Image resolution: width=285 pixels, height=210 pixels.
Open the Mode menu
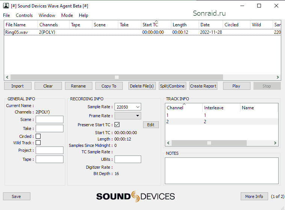pyautogui.click(x=67, y=15)
